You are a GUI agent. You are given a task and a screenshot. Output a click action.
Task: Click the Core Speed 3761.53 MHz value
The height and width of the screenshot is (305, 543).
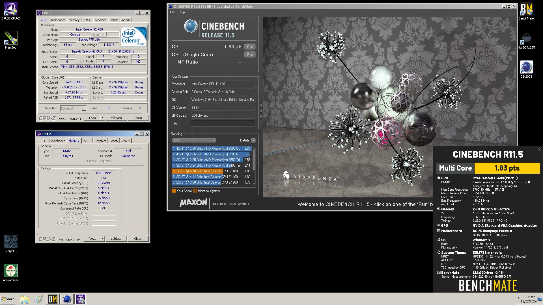click(74, 82)
